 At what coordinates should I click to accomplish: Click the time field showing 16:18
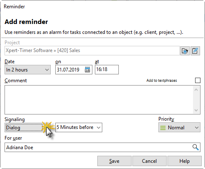click(107, 69)
